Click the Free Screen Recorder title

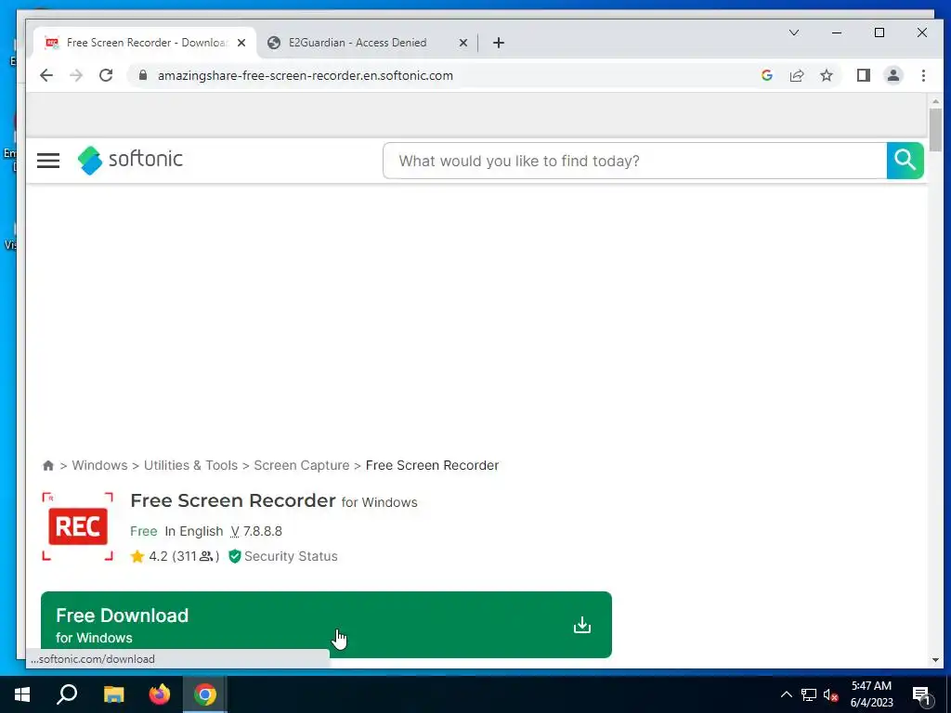(233, 500)
